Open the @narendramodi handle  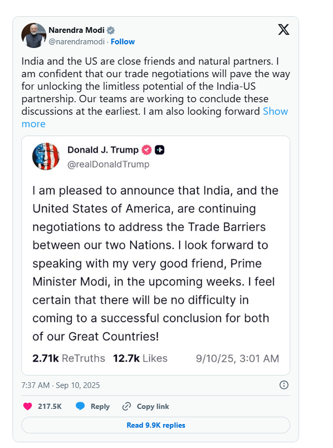click(77, 42)
